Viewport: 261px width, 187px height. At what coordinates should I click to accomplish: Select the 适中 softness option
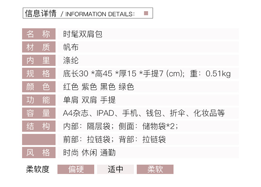(x=115, y=169)
